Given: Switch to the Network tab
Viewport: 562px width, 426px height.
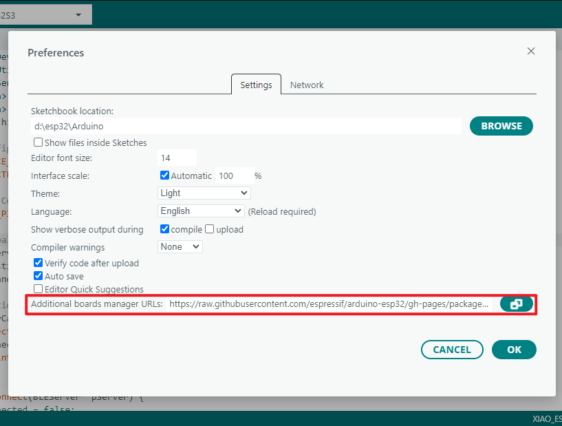Looking at the screenshot, I should [x=307, y=85].
